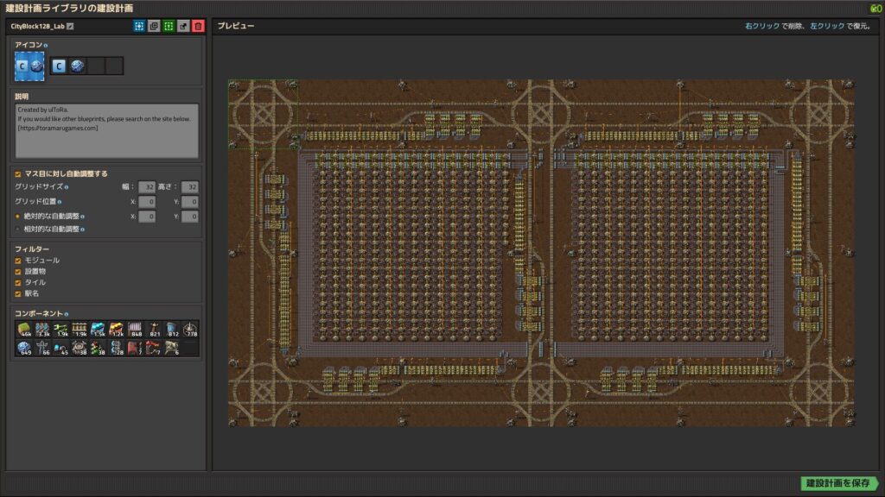Viewport: 885px width, 497px height.
Task: Toggle the モジュール filter checkbox
Action: 18,261
